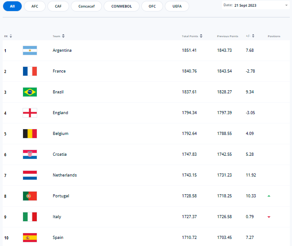This screenshot has height=246, width=292.
Task: Click Portugal's green up-arrow position indicator
Action: pyautogui.click(x=269, y=196)
